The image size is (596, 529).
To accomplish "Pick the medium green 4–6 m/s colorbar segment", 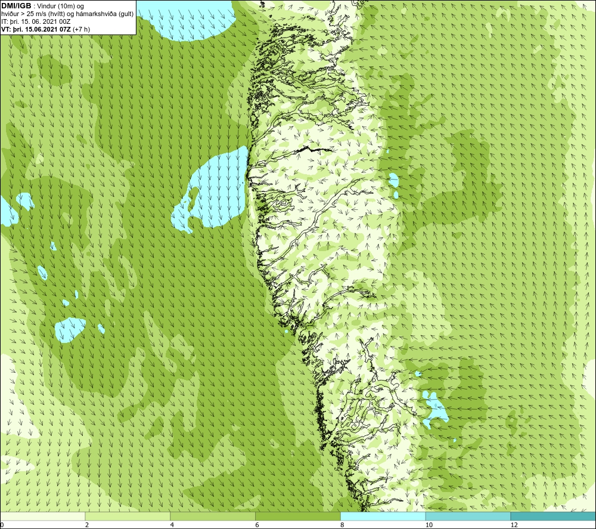I will coord(213,516).
